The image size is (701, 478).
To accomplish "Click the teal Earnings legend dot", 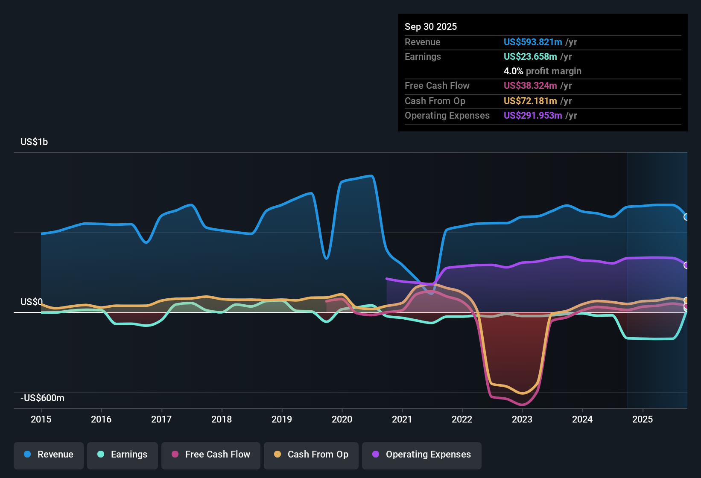I will 101,455.
